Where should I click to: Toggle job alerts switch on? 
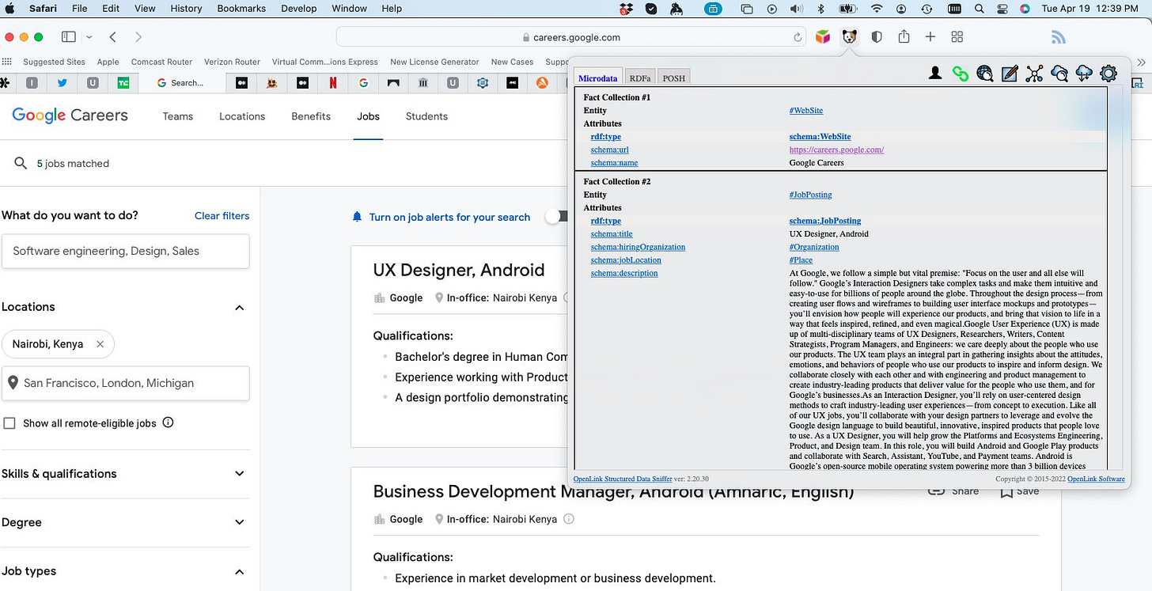coord(557,217)
